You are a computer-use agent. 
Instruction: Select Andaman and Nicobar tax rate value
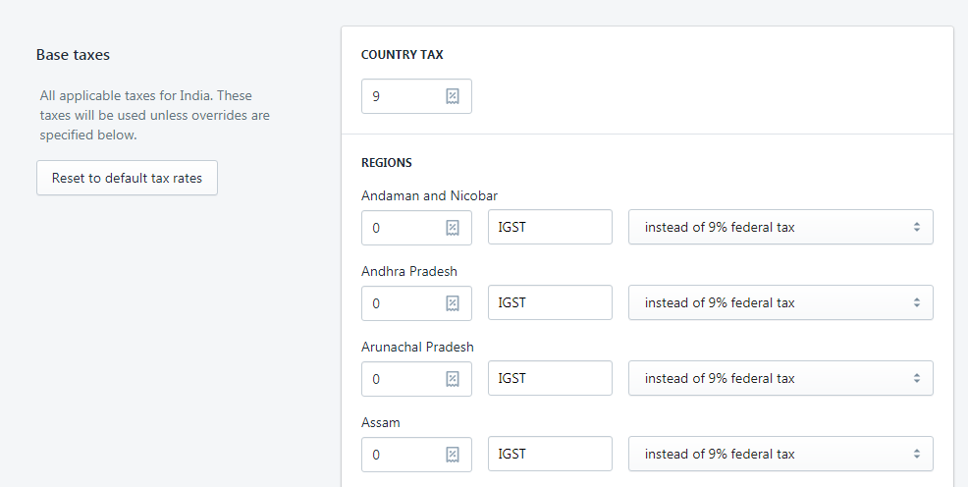pos(403,227)
